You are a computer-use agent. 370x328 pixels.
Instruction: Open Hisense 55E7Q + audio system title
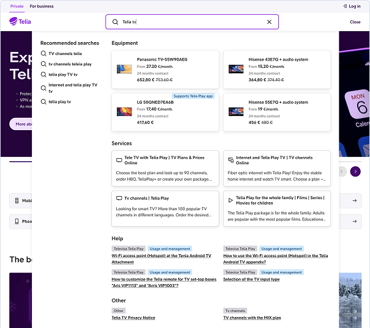tap(278, 102)
